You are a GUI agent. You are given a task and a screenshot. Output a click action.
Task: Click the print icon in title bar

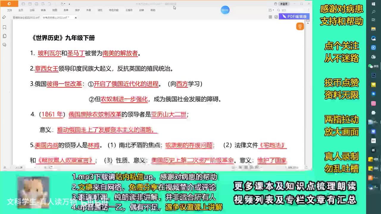pyautogui.click(x=36, y=4)
